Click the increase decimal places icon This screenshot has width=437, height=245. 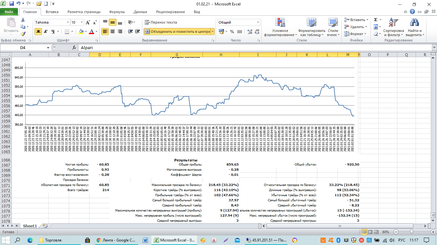tap(250, 32)
